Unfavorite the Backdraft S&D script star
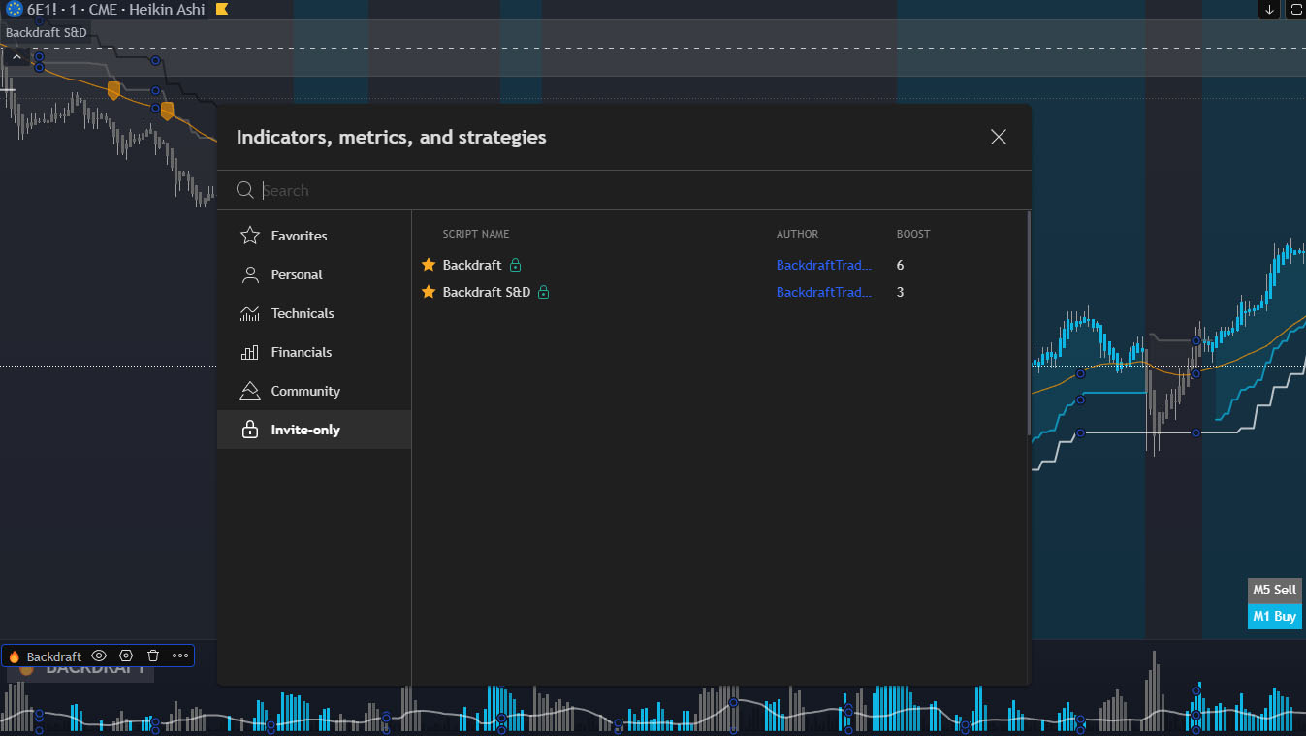Image resolution: width=1306 pixels, height=736 pixels. click(429, 292)
